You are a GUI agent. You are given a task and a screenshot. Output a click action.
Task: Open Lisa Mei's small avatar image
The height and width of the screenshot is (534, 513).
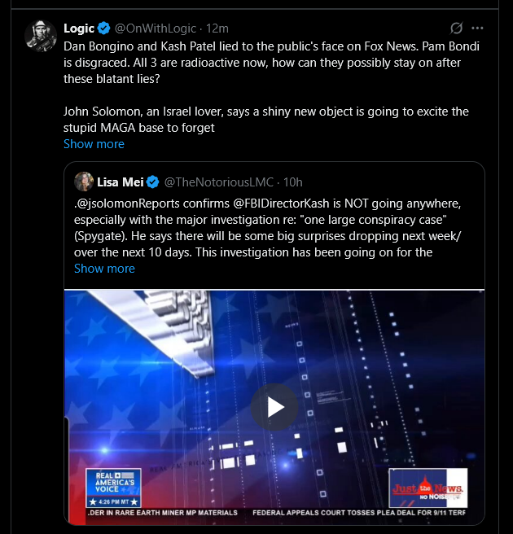click(84, 182)
